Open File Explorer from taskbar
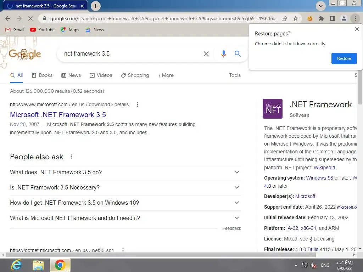Image resolution: width=363 pixels, height=272 pixels. (x=38, y=265)
